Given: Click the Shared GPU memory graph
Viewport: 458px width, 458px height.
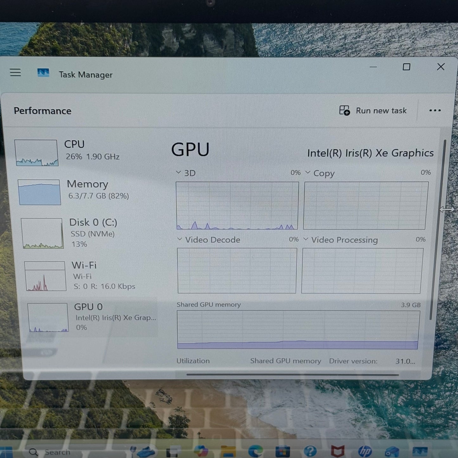Looking at the screenshot, I should pos(298,330).
